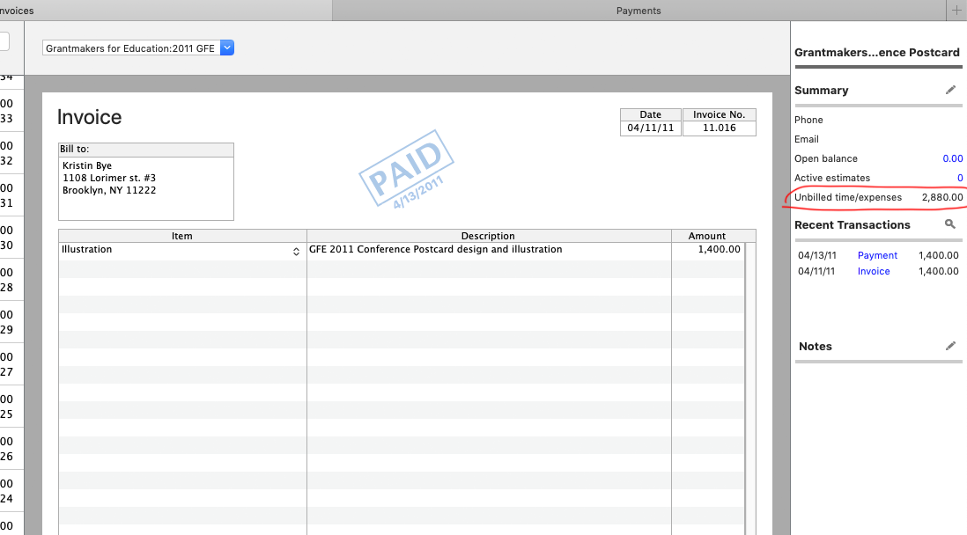Switch to the Payments tab

pyautogui.click(x=639, y=10)
